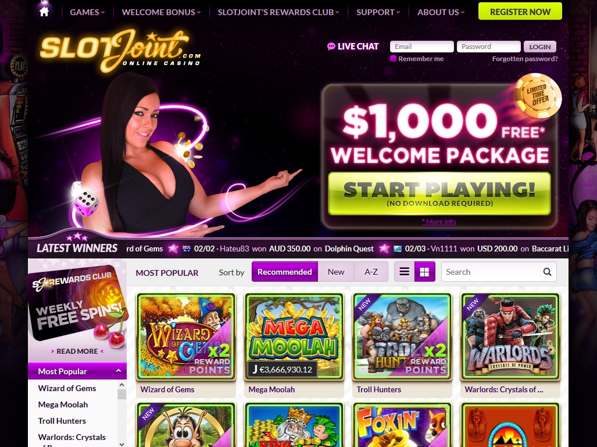Open the About Us menu
This screenshot has height=447, width=597.
pyautogui.click(x=441, y=12)
